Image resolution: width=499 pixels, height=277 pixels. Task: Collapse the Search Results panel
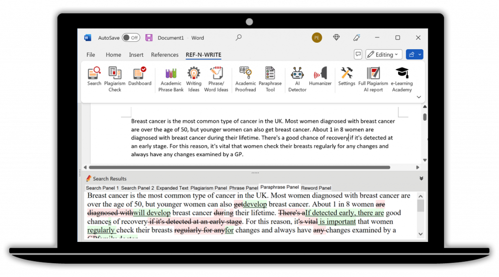click(421, 179)
